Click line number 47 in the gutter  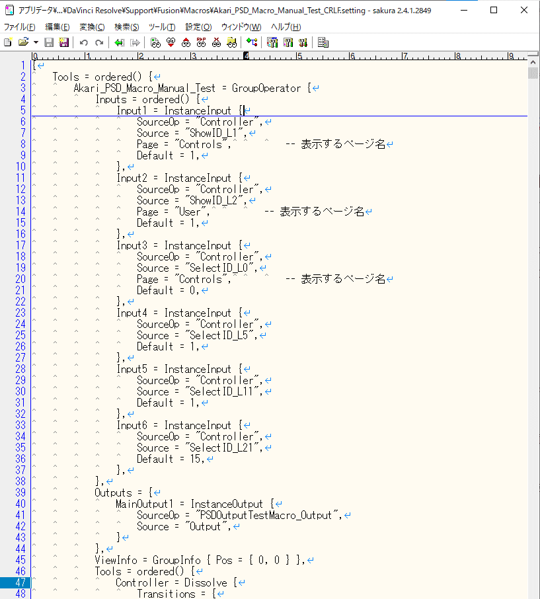(x=20, y=582)
